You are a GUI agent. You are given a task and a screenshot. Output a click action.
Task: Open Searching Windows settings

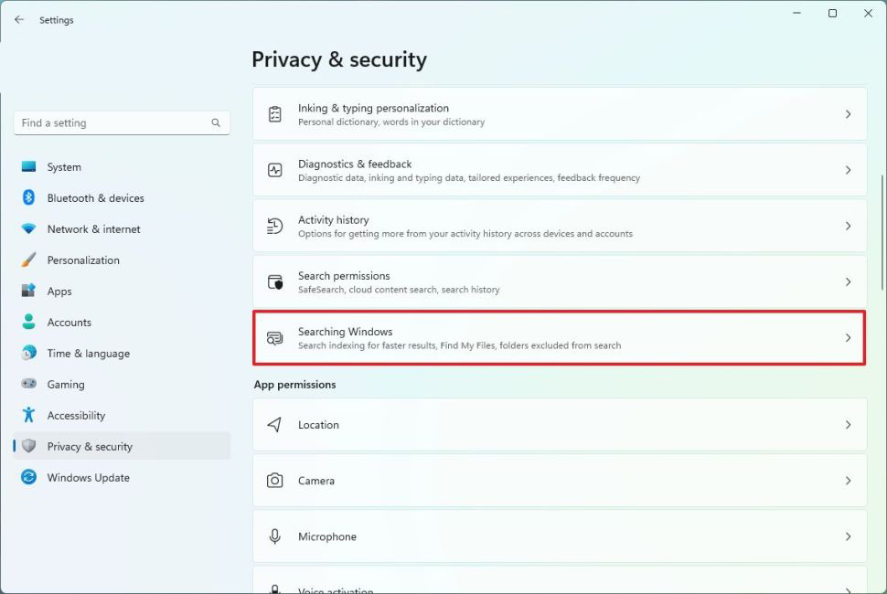(x=559, y=338)
